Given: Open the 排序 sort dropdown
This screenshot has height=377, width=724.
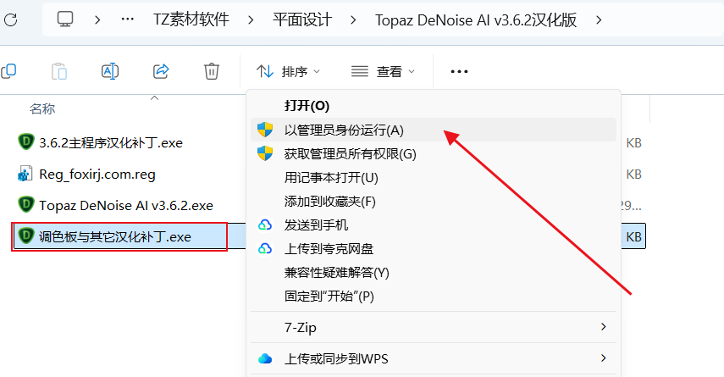Looking at the screenshot, I should click(288, 72).
